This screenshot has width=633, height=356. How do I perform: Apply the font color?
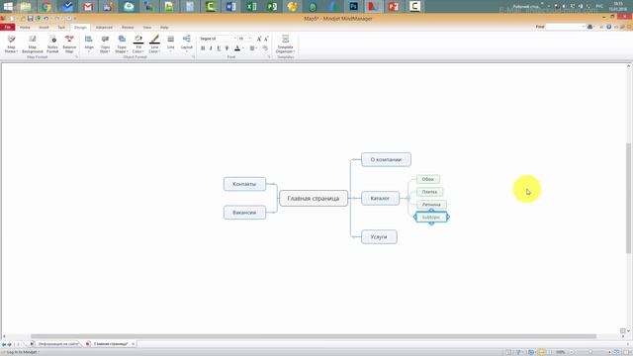(237, 48)
